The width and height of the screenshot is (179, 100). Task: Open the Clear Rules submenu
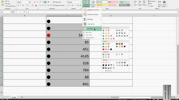click(92, 35)
